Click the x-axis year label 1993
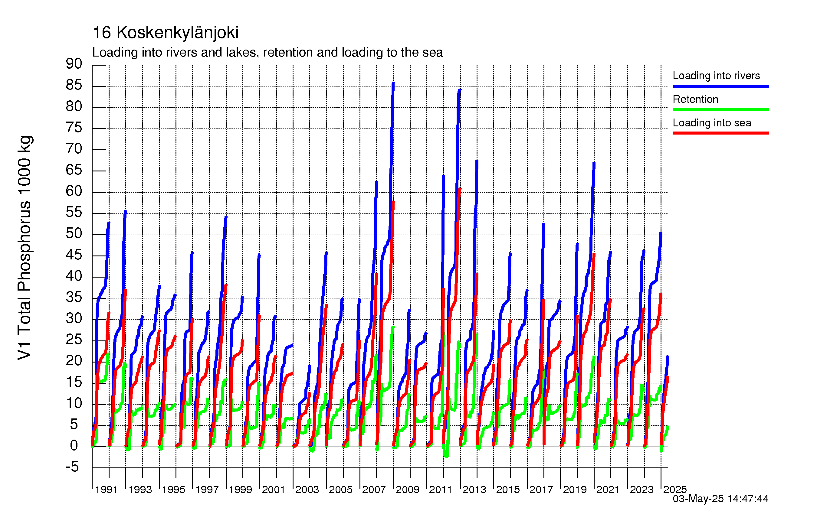The height and width of the screenshot is (514, 817). click(x=140, y=489)
